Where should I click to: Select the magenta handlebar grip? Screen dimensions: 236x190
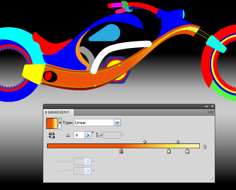point(116,5)
